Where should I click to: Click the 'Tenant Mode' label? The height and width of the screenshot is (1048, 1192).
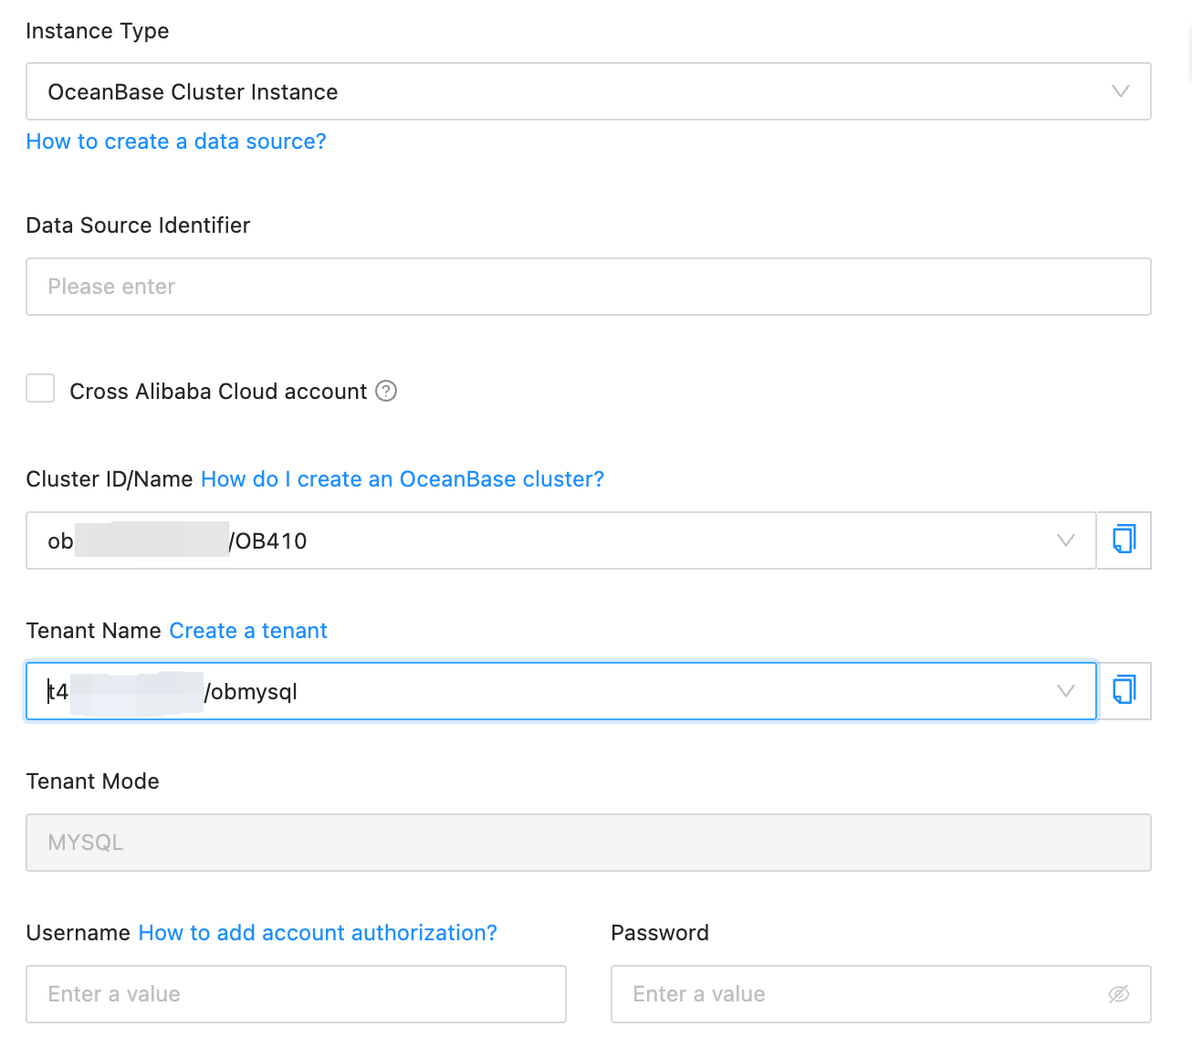[92, 781]
